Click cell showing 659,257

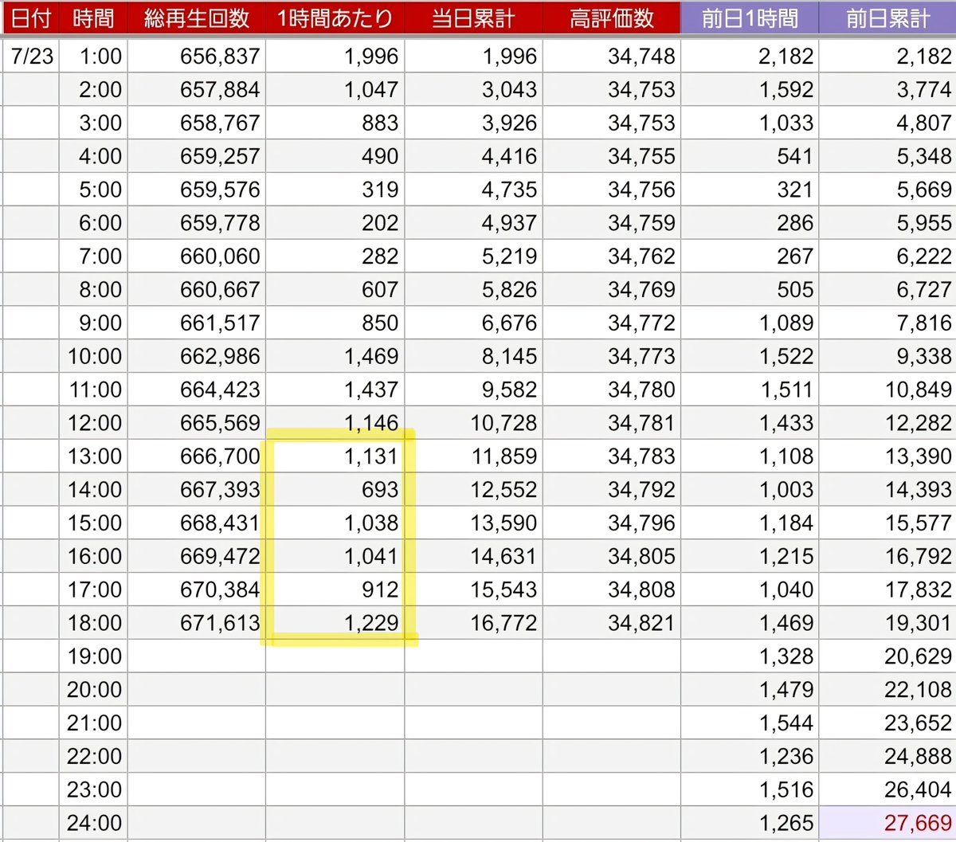click(197, 156)
